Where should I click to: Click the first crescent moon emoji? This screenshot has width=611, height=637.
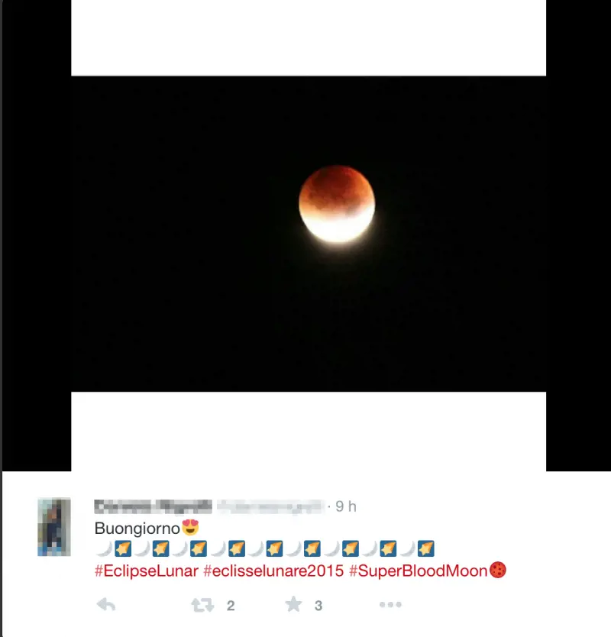click(x=104, y=548)
